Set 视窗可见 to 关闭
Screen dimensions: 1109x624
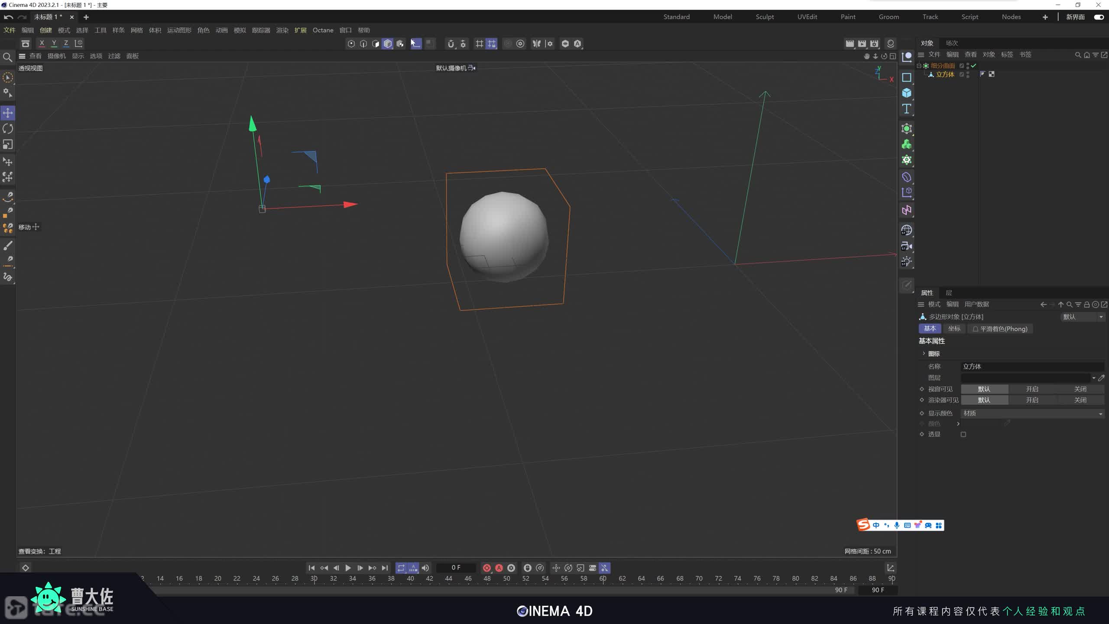[1080, 389]
